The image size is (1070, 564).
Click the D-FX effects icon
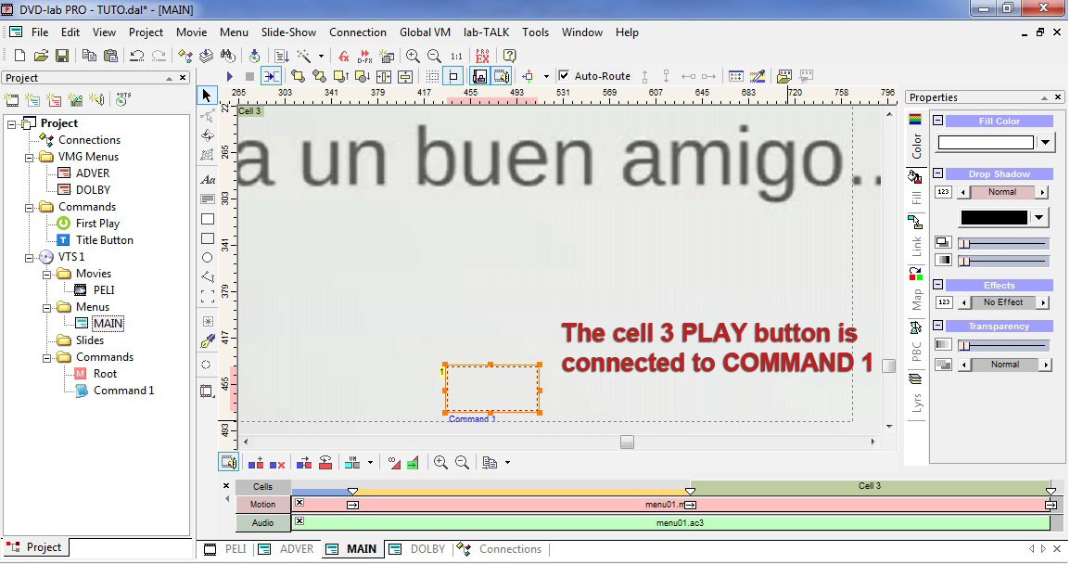tap(365, 56)
